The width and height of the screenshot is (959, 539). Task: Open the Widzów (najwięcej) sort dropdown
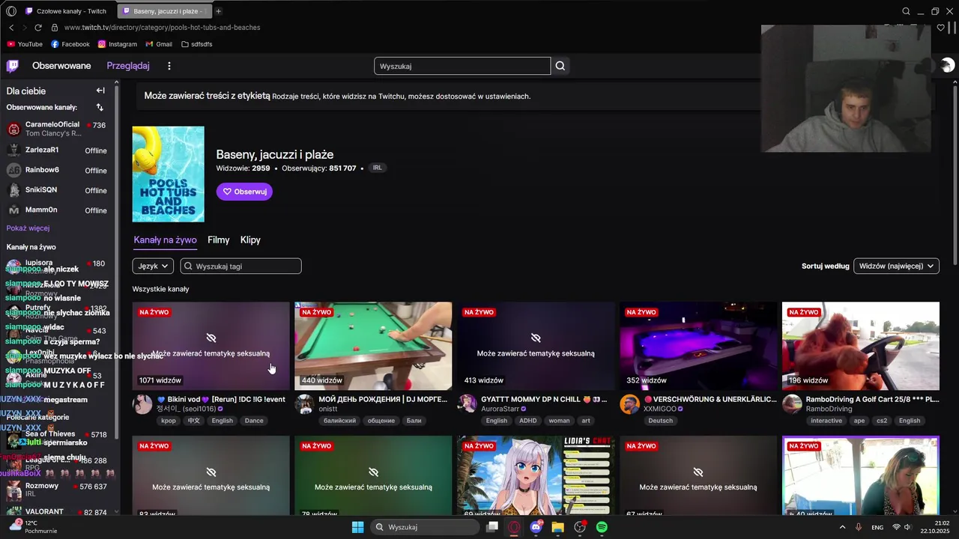[896, 266]
